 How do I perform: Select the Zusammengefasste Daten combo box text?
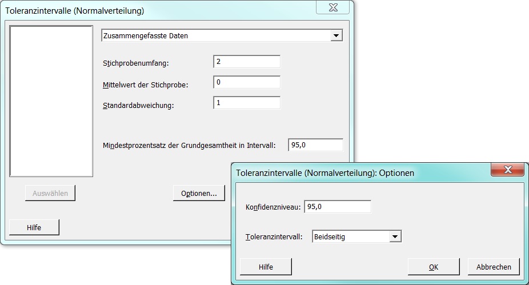146,36
